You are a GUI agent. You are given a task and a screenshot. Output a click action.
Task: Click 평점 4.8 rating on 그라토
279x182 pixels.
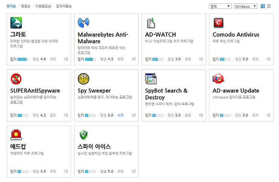point(39,59)
